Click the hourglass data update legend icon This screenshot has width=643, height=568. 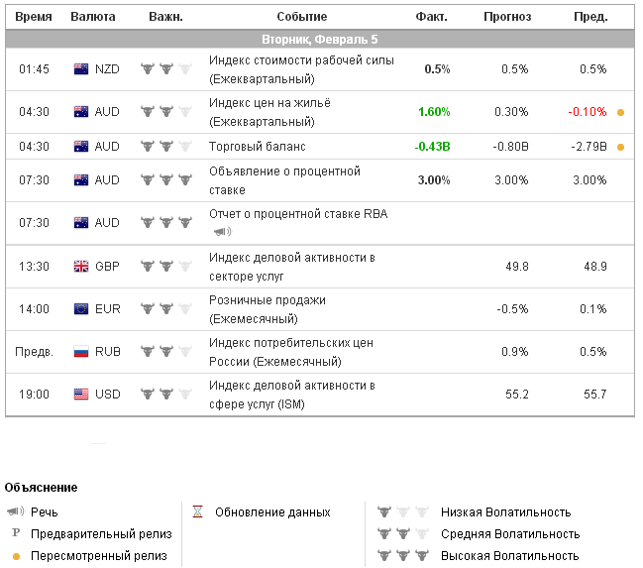tap(197, 512)
